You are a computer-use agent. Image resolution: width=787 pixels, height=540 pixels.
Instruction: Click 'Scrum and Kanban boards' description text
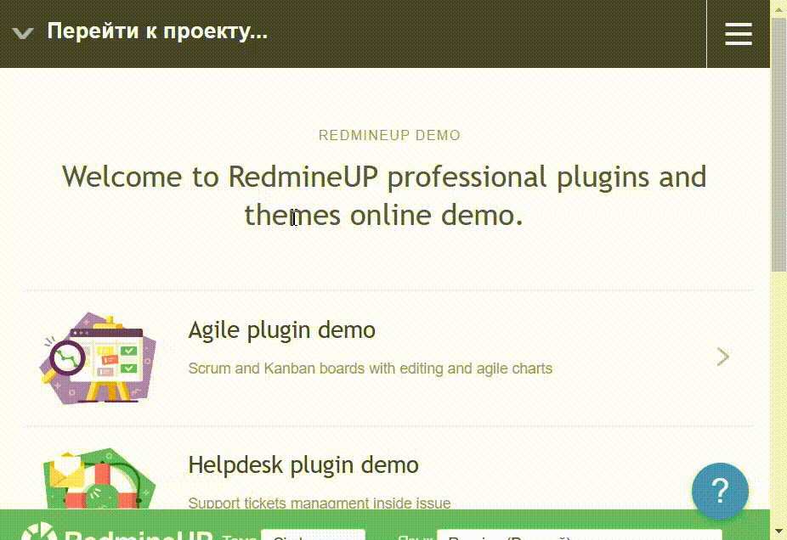[x=370, y=368]
